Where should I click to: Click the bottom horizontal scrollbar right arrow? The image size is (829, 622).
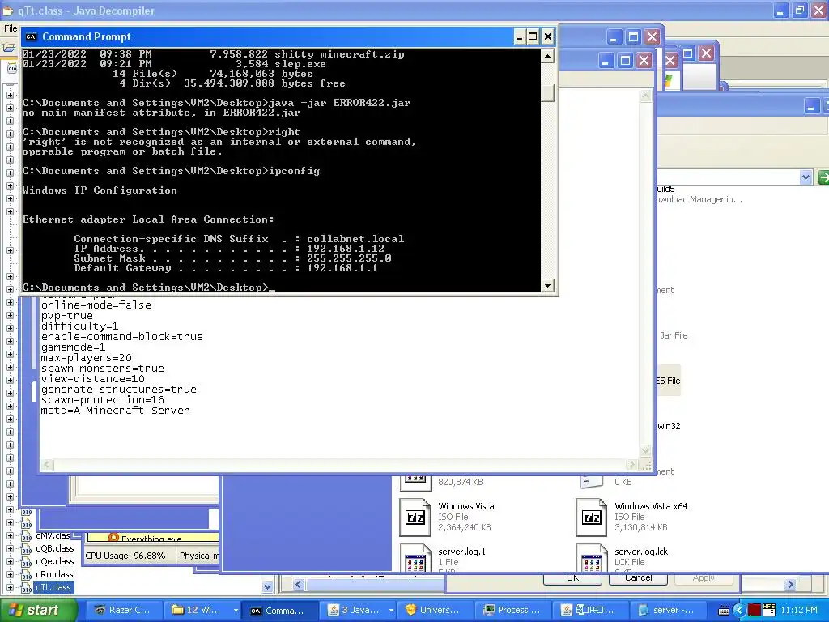790,585
